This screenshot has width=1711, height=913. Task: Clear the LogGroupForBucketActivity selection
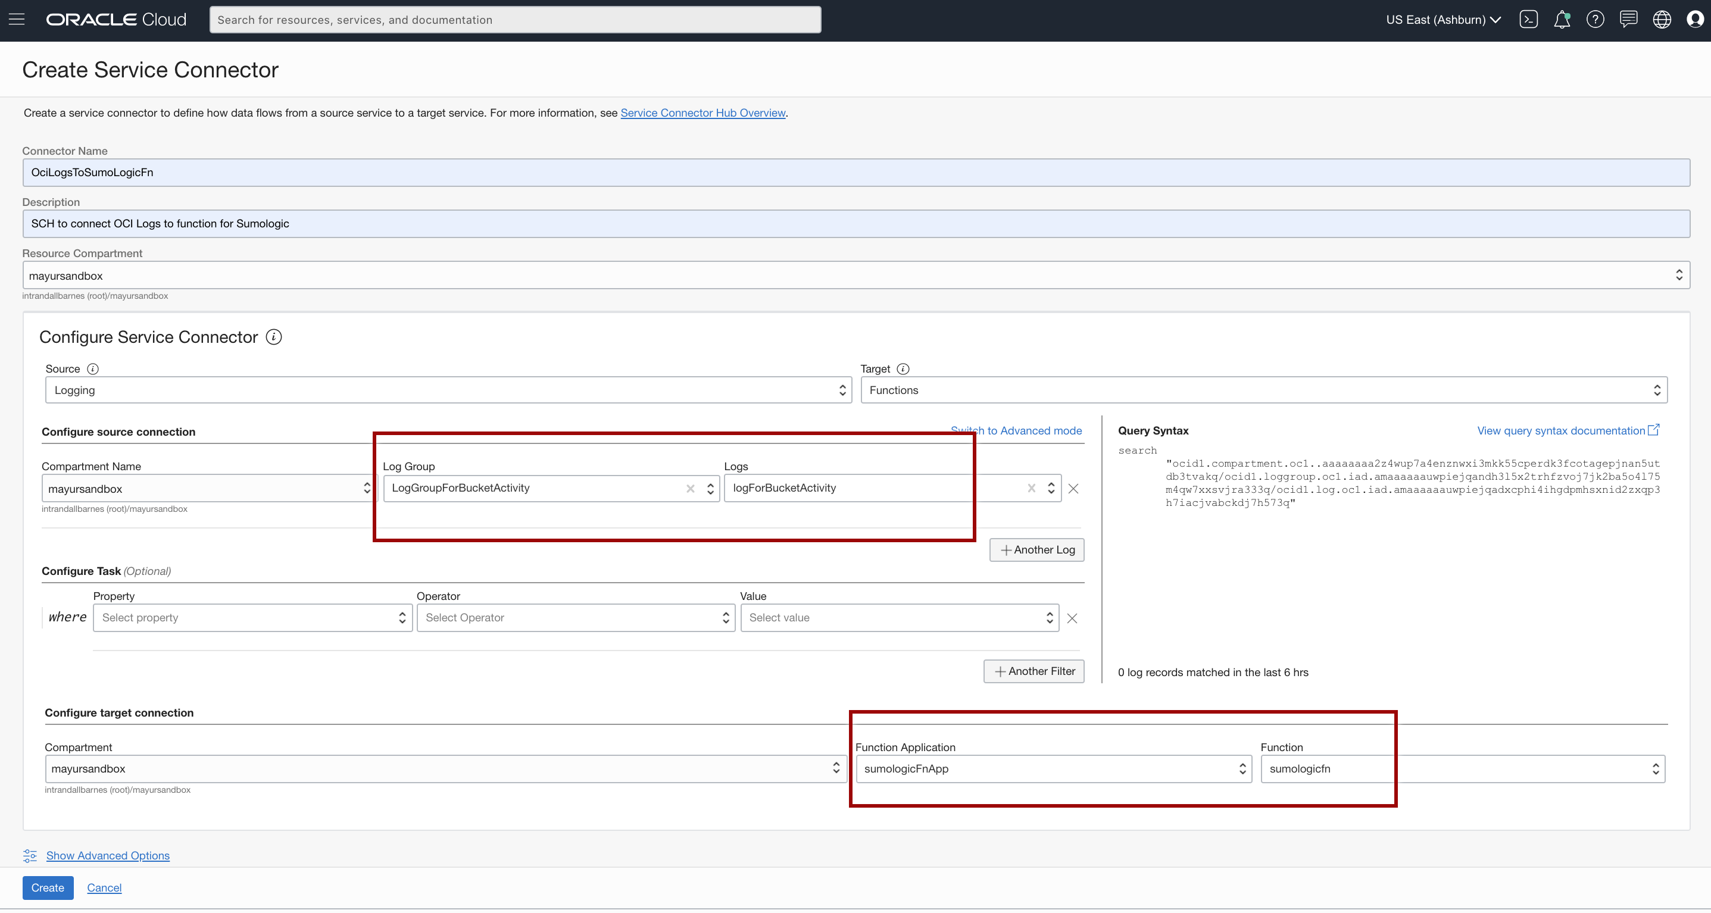(x=691, y=488)
